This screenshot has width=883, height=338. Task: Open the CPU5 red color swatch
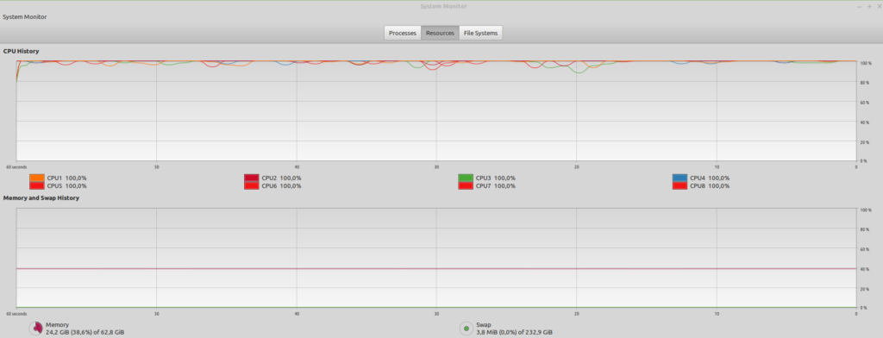tap(36, 186)
